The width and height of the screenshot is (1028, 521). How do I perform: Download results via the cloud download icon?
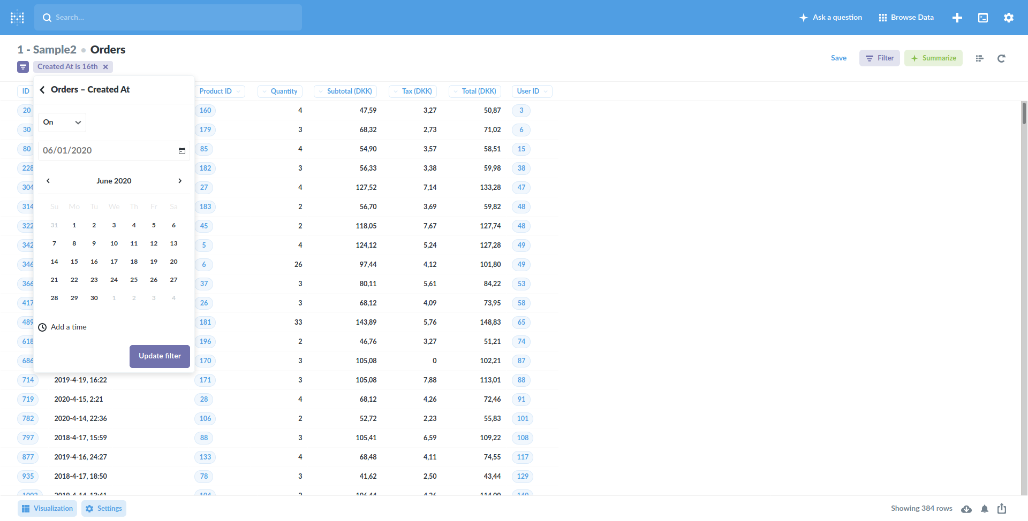966,509
